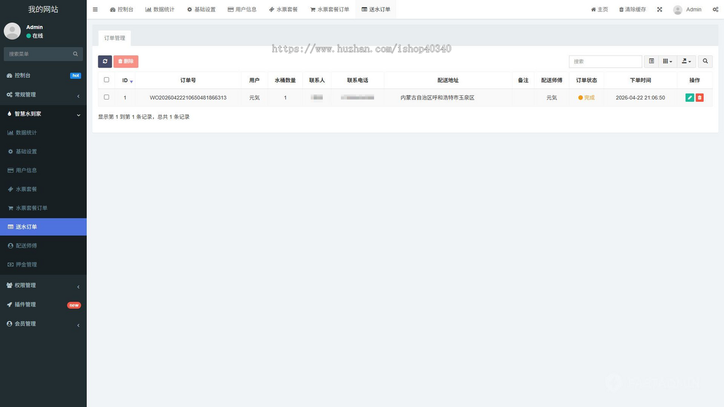Expand the 权限管理 sidebar menu
Viewport: 724px width, 407px height.
(43, 285)
